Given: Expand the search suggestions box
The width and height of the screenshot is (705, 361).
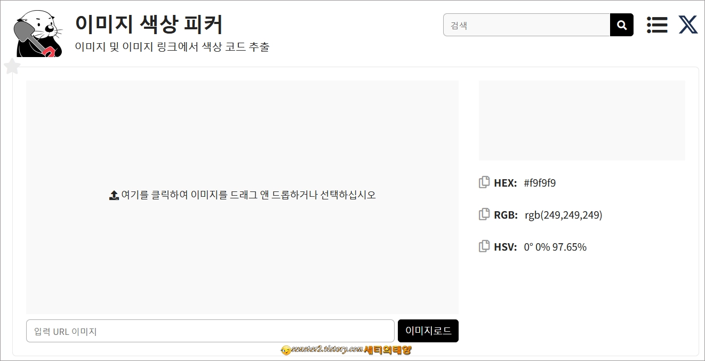Looking at the screenshot, I should [x=525, y=25].
